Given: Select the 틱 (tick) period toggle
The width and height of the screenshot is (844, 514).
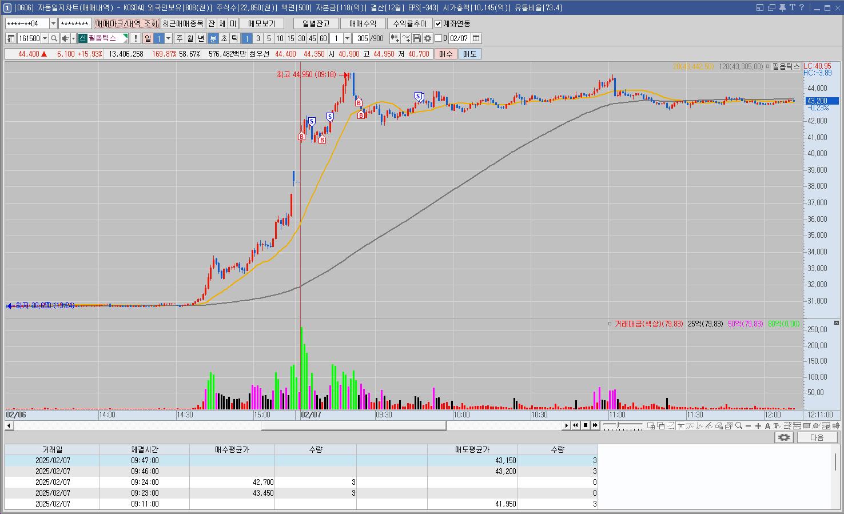Looking at the screenshot, I should point(235,38).
